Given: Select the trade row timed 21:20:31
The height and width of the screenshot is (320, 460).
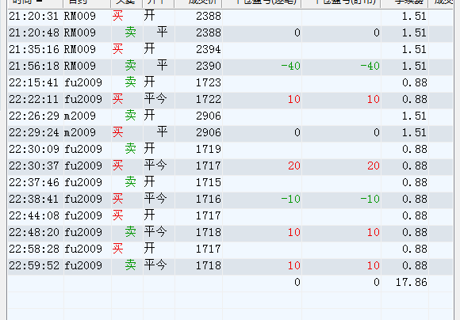Looking at the screenshot, I should (x=230, y=16).
